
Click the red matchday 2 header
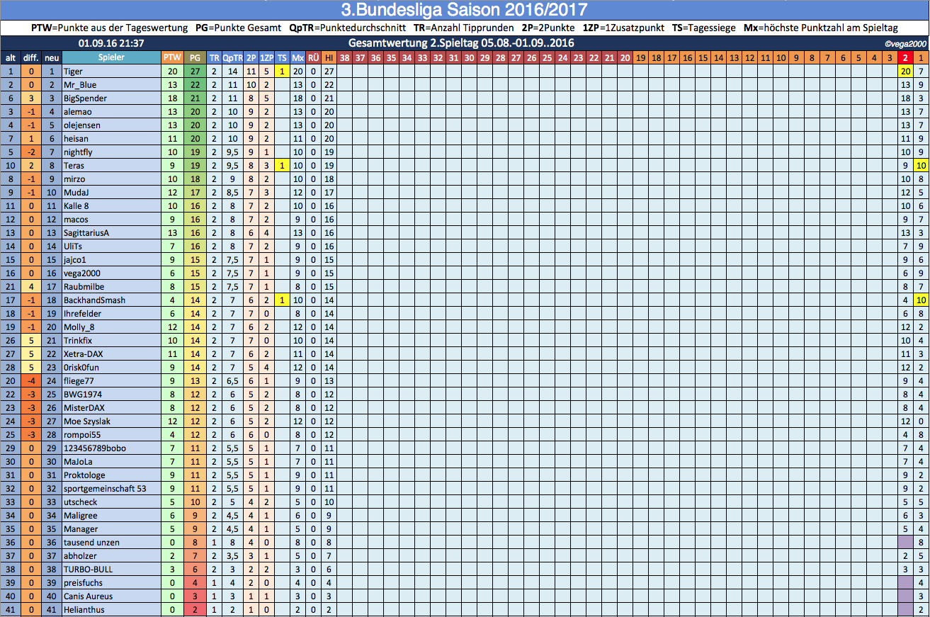905,57
